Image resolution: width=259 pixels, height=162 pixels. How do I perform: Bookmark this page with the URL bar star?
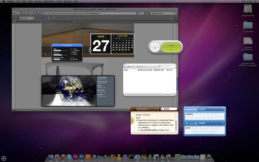(x=140, y=13)
